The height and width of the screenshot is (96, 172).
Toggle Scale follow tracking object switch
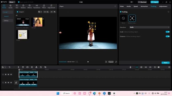pos(168,32)
